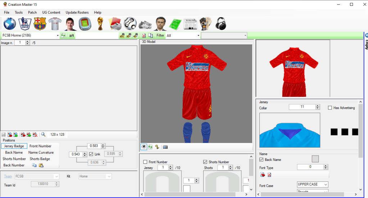Check the Has Advertising option

330,108
